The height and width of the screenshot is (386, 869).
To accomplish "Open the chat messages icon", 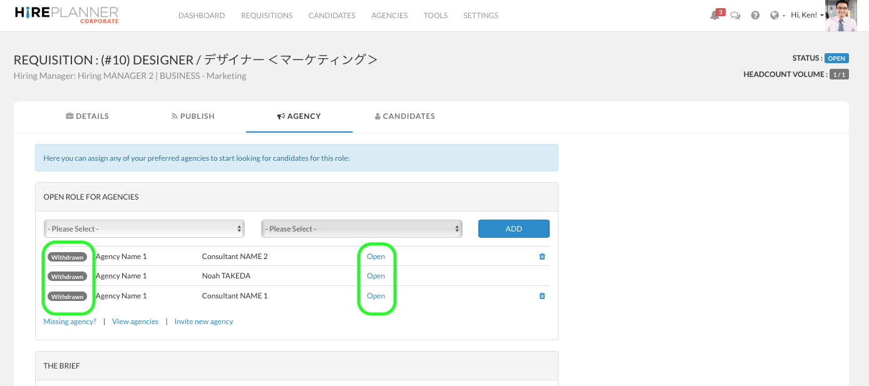I will 736,16.
